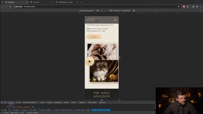Open the Dimensions: Responsive dropdown
The height and width of the screenshot is (114, 203).
coord(87,10)
